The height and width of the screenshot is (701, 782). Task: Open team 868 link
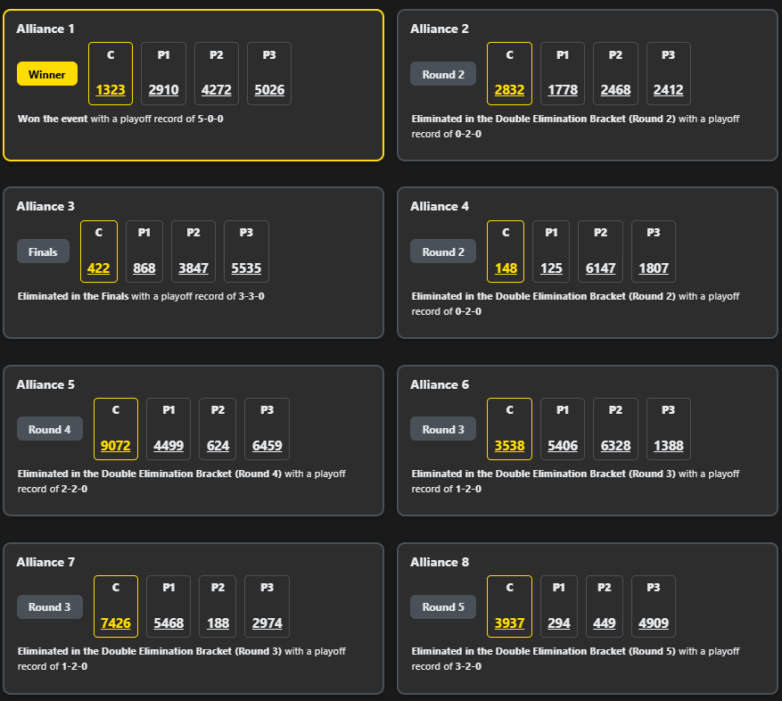[144, 268]
